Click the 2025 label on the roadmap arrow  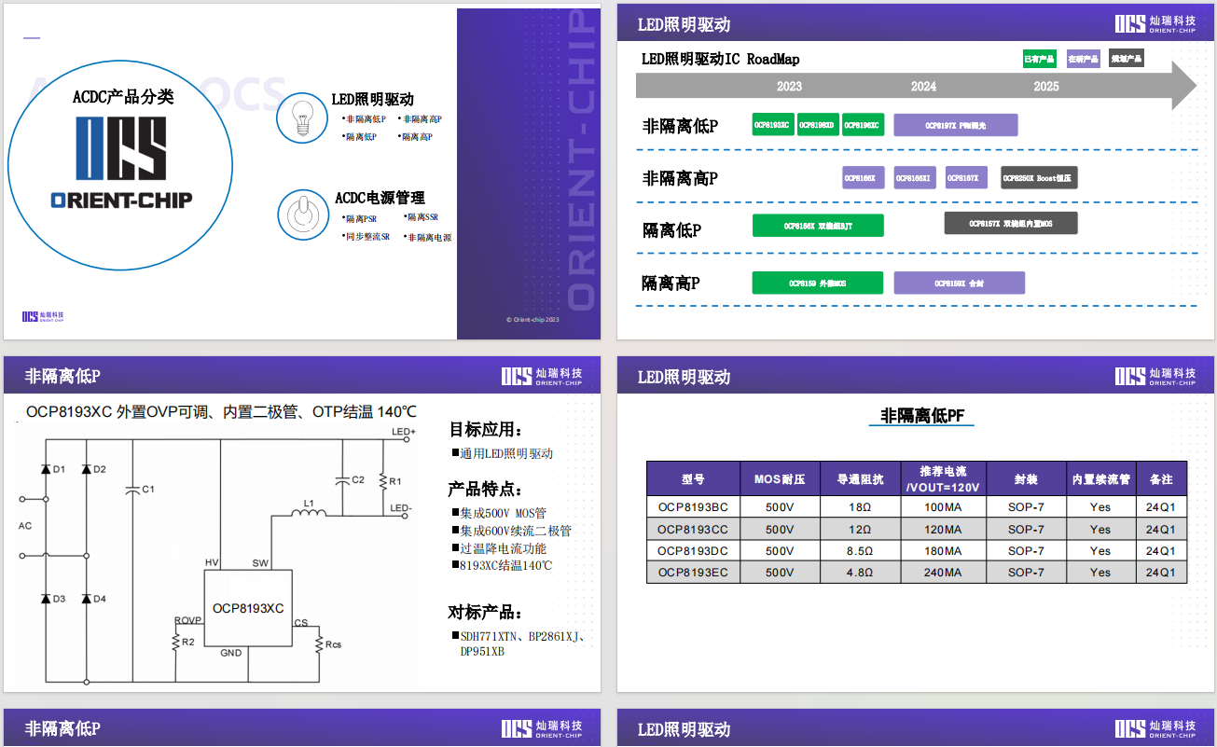pos(1046,86)
